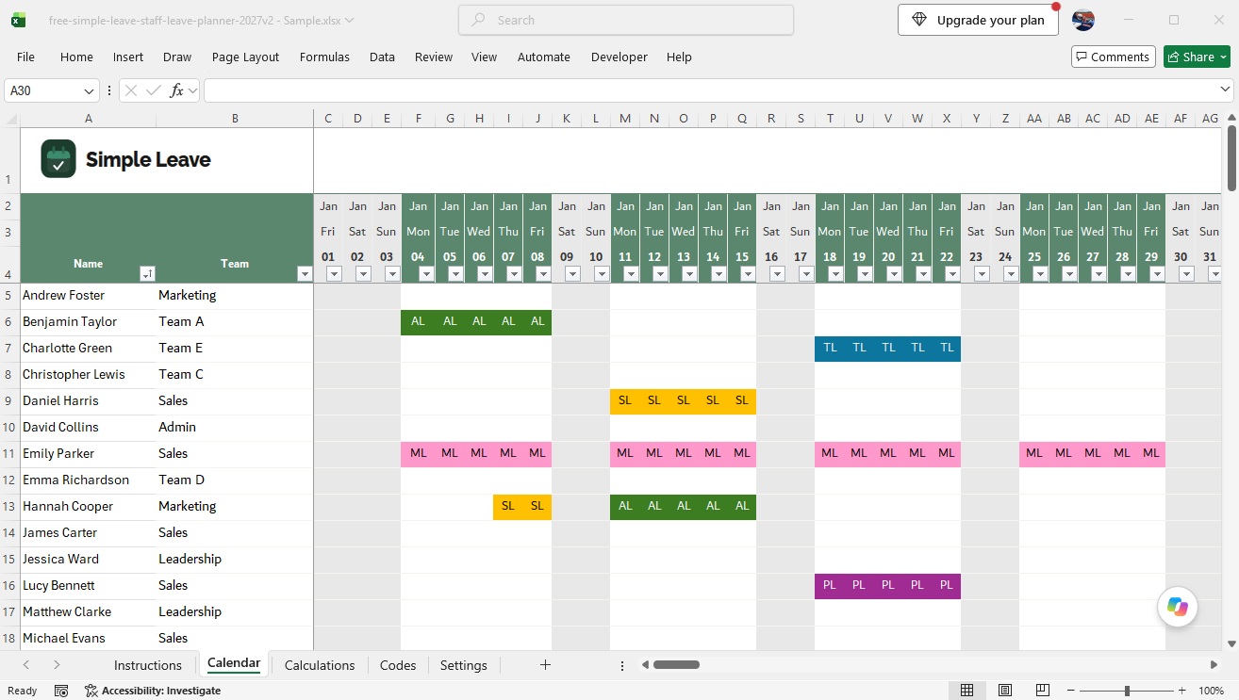
Task: Click the vertical scrollbar down arrow
Action: [x=1231, y=644]
